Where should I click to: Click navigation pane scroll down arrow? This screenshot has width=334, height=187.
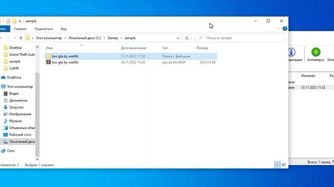pos(37,159)
